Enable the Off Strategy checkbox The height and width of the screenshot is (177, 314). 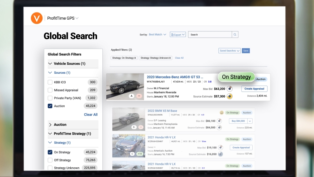coord(50,160)
